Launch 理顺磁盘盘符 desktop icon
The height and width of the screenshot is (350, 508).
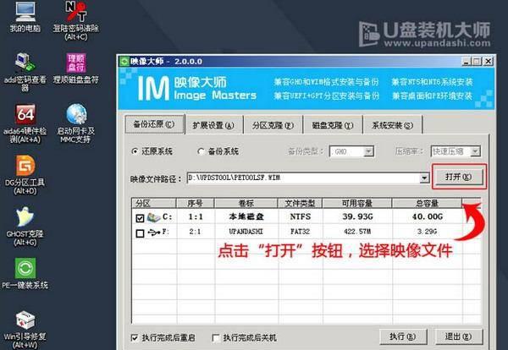tap(76, 68)
